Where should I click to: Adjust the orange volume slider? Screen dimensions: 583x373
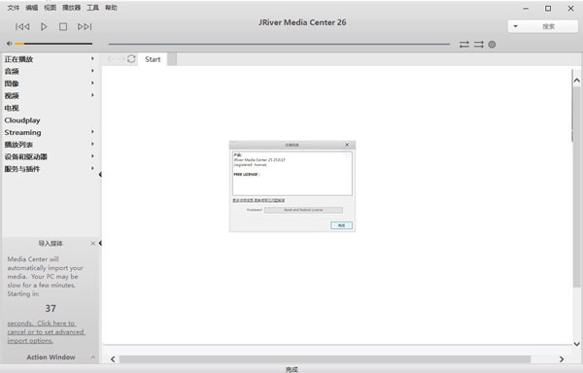[x=53, y=44]
